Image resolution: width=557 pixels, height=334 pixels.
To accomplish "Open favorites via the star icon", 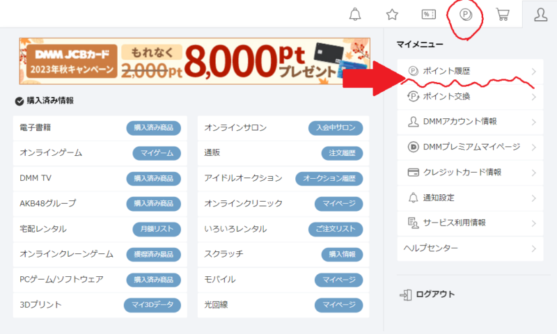I will click(x=392, y=15).
